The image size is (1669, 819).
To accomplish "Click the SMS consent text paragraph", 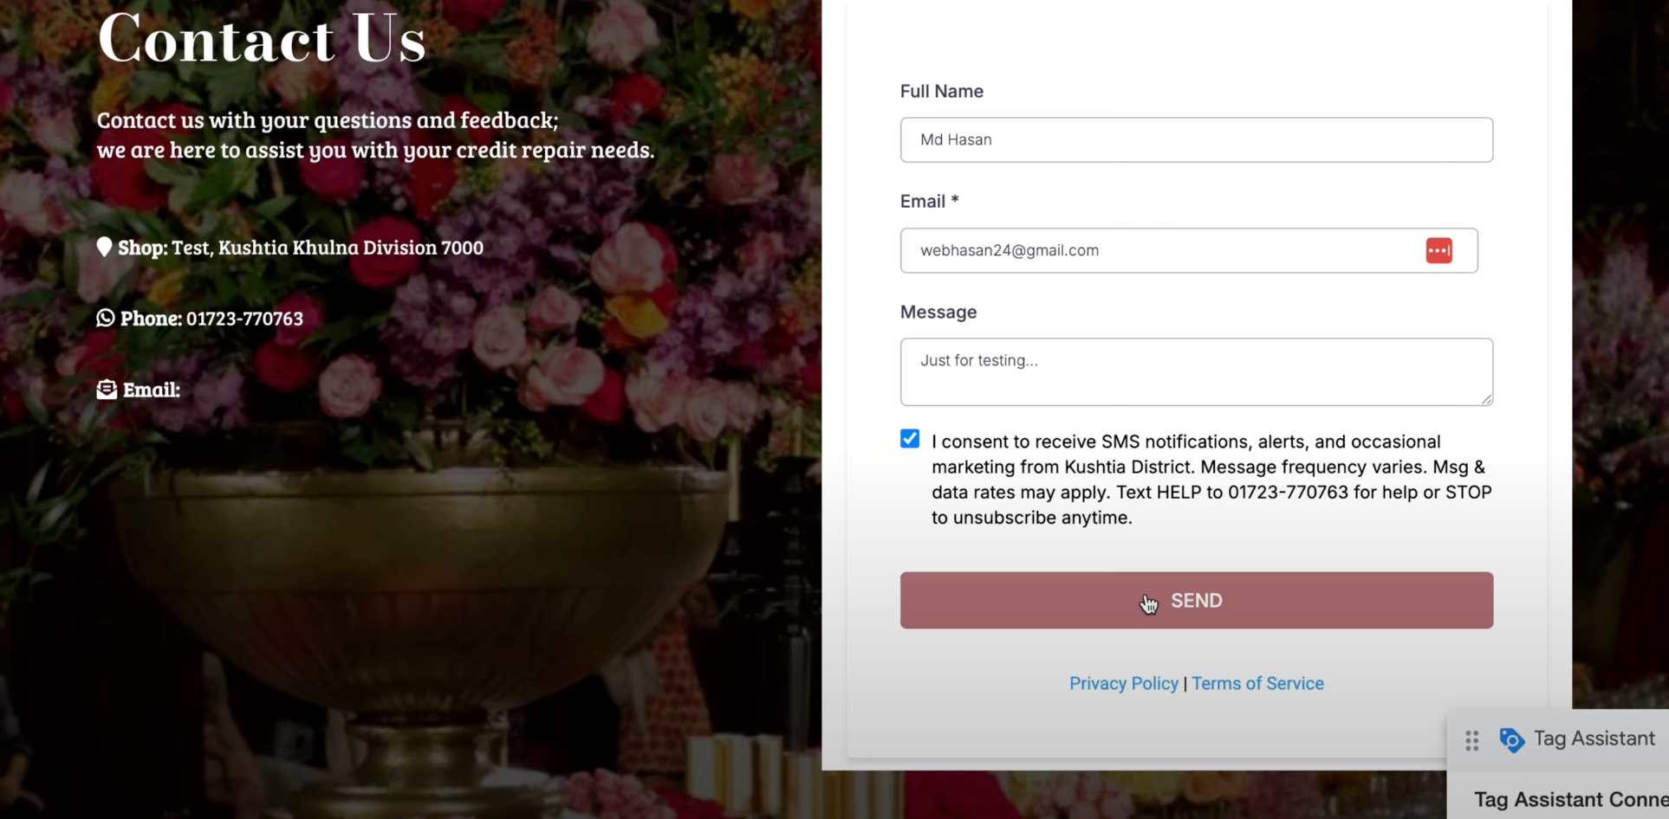I will [1211, 480].
